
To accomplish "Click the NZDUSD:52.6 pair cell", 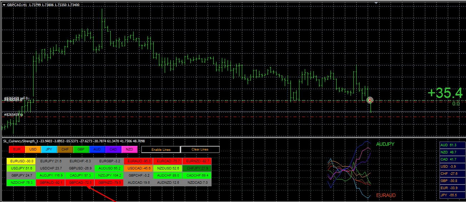I will pyautogui.click(x=168, y=168).
